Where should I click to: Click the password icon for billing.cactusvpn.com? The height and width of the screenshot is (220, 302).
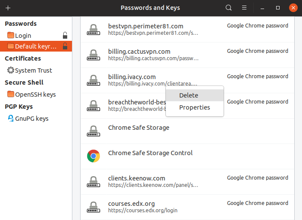pos(93,55)
